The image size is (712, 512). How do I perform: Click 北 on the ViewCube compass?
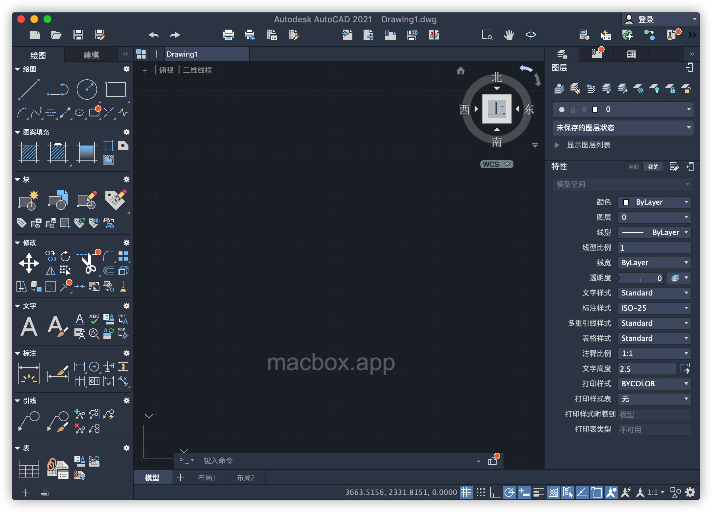pyautogui.click(x=497, y=78)
